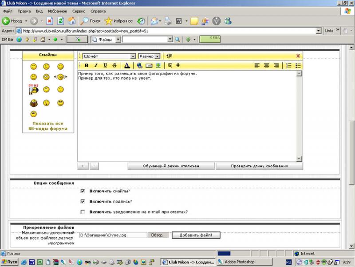This screenshot has width=355, height=267.
Task: Open BB-коды форума link
Action: pos(48,129)
